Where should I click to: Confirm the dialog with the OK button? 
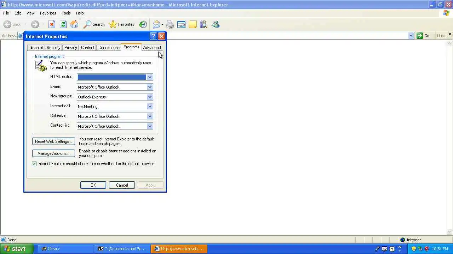(93, 185)
